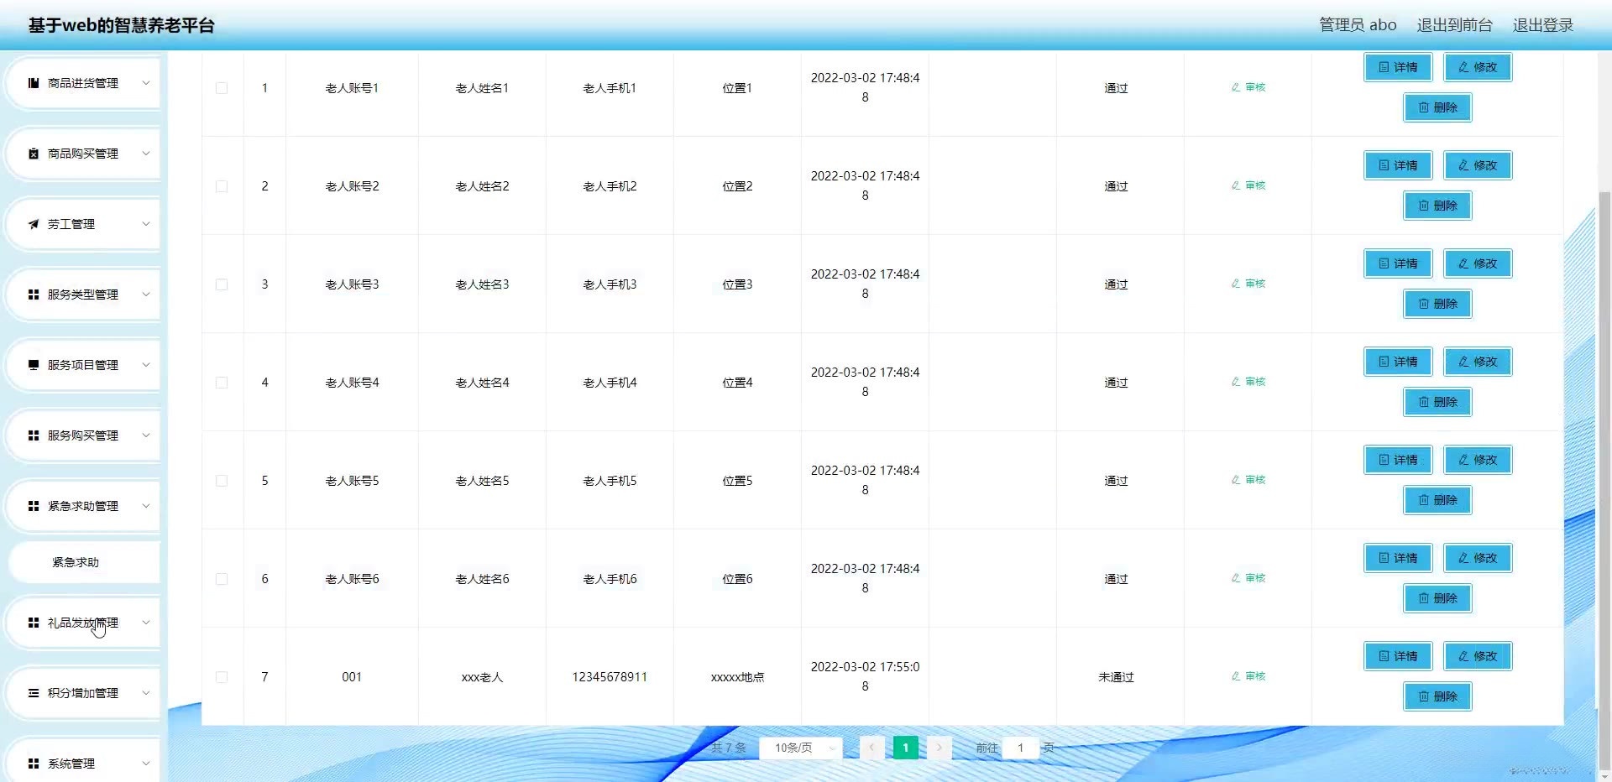The width and height of the screenshot is (1612, 782).
Task: Click the 修改 pencil icon for 老人账号5
Action: (x=1463, y=460)
